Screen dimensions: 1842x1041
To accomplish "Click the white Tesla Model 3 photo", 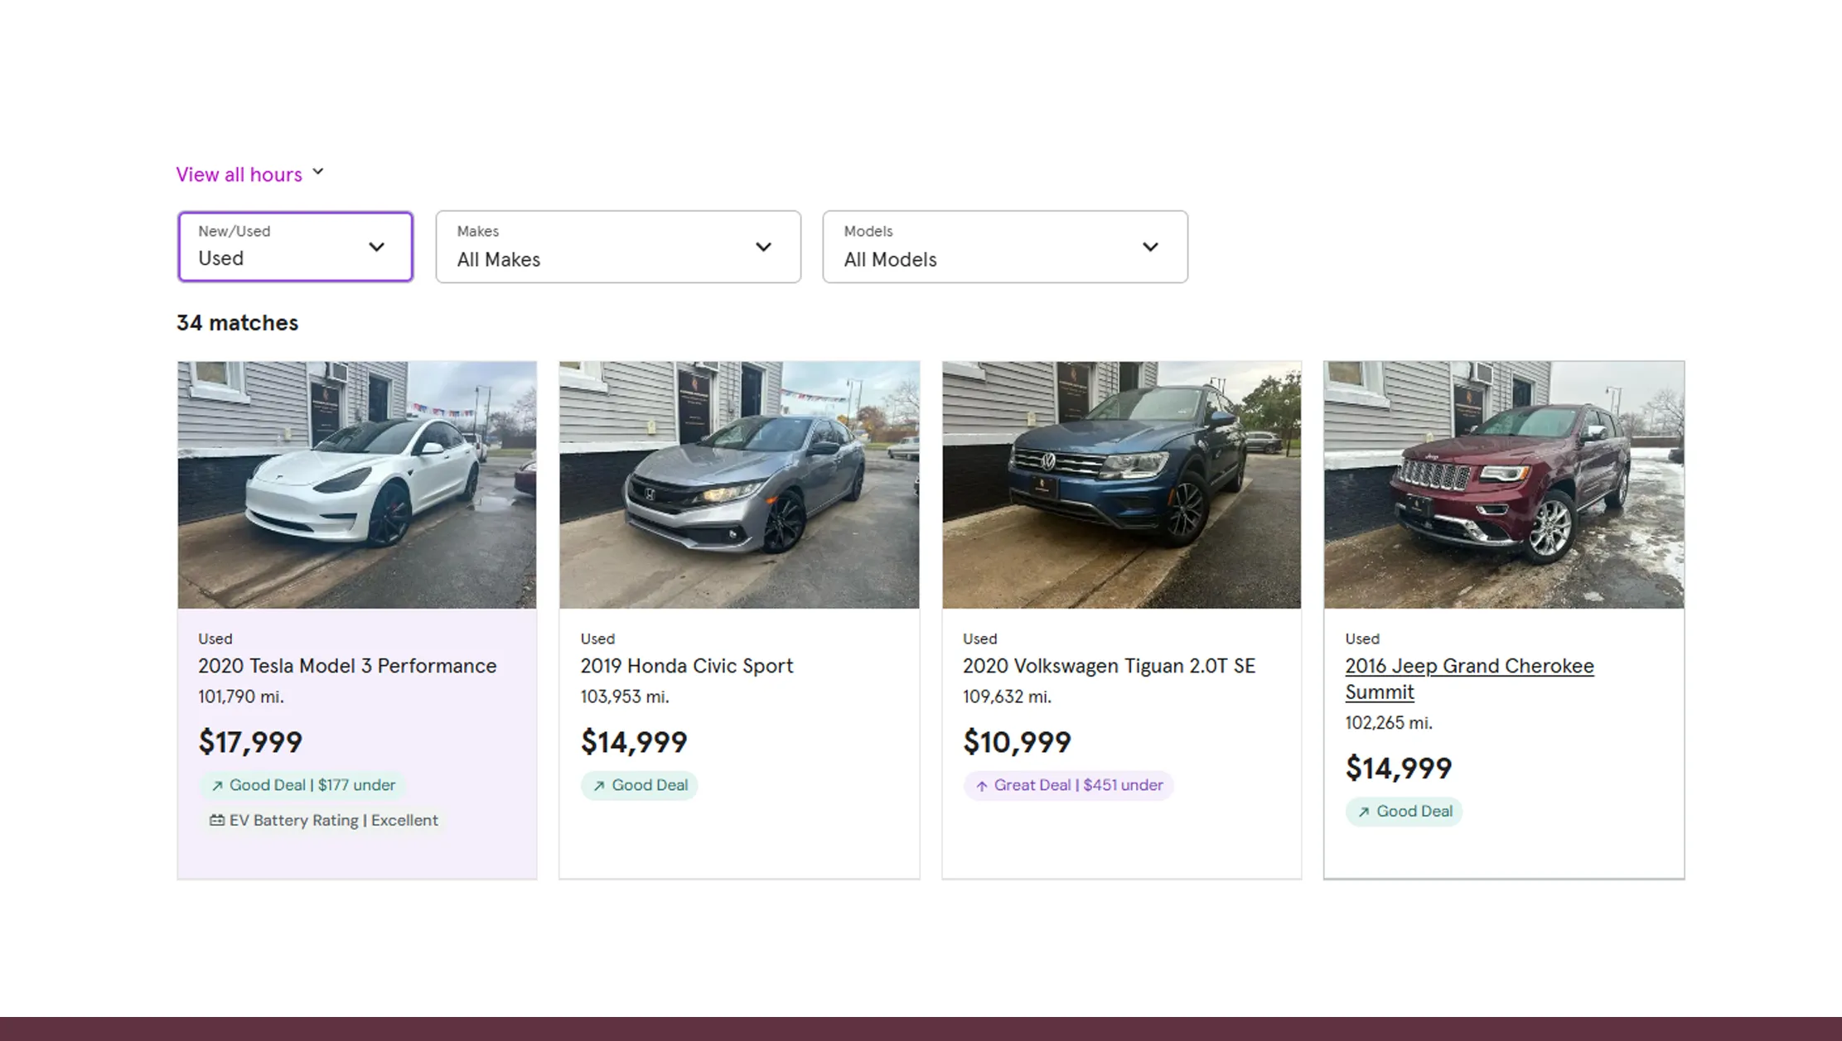I will (x=357, y=484).
